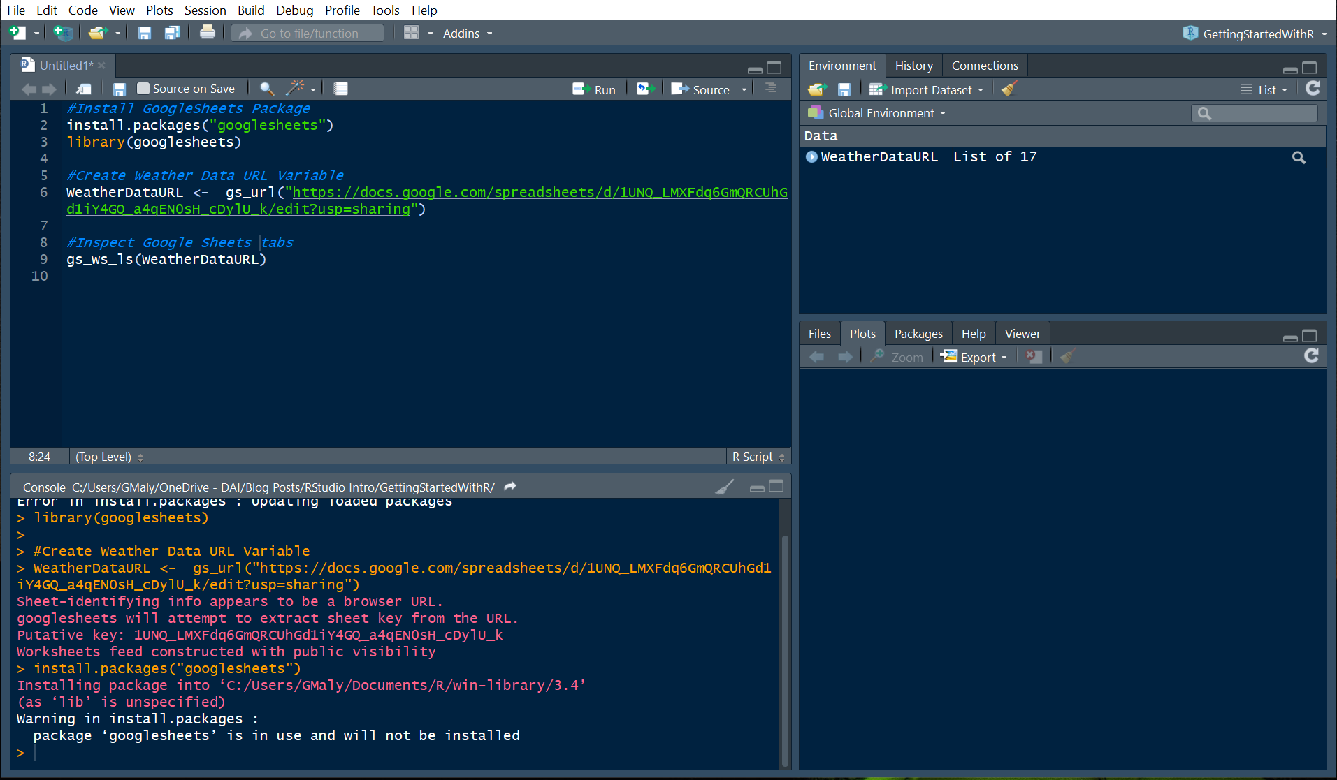Show editor in new window
This screenshot has width=1337, height=780.
click(84, 89)
